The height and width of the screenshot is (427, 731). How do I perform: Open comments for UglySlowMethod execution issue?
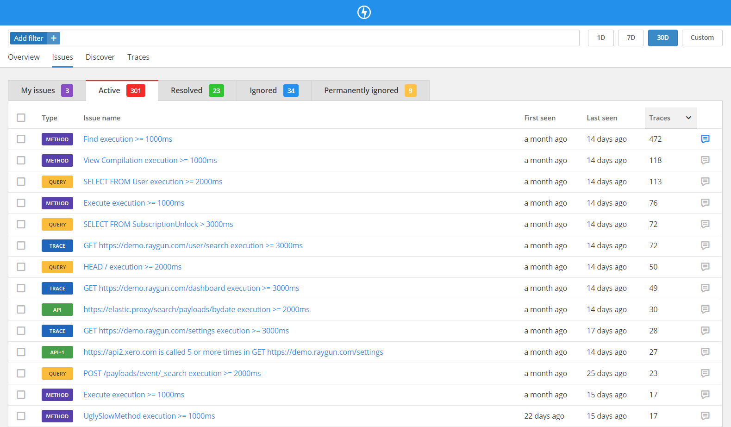tap(705, 416)
